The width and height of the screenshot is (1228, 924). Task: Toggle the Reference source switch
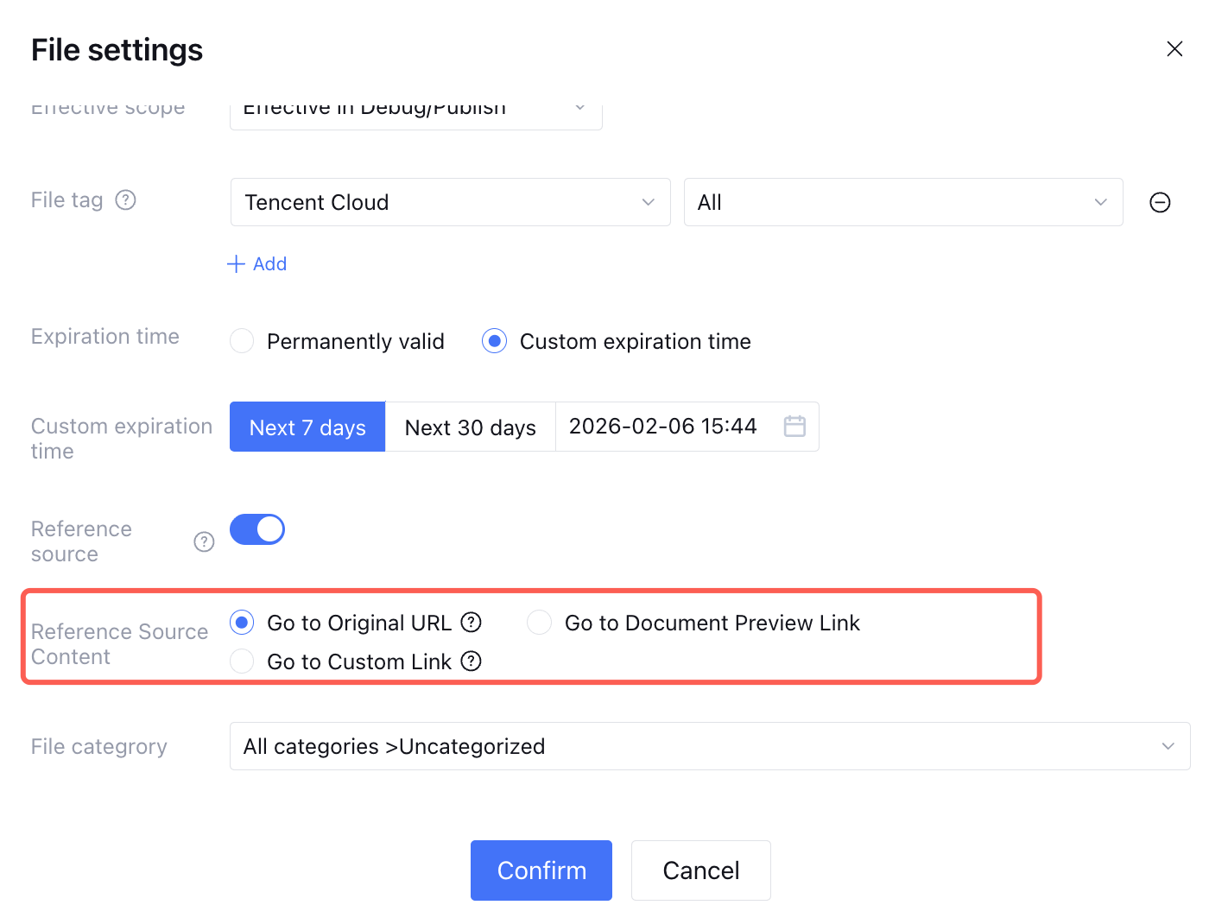(257, 529)
